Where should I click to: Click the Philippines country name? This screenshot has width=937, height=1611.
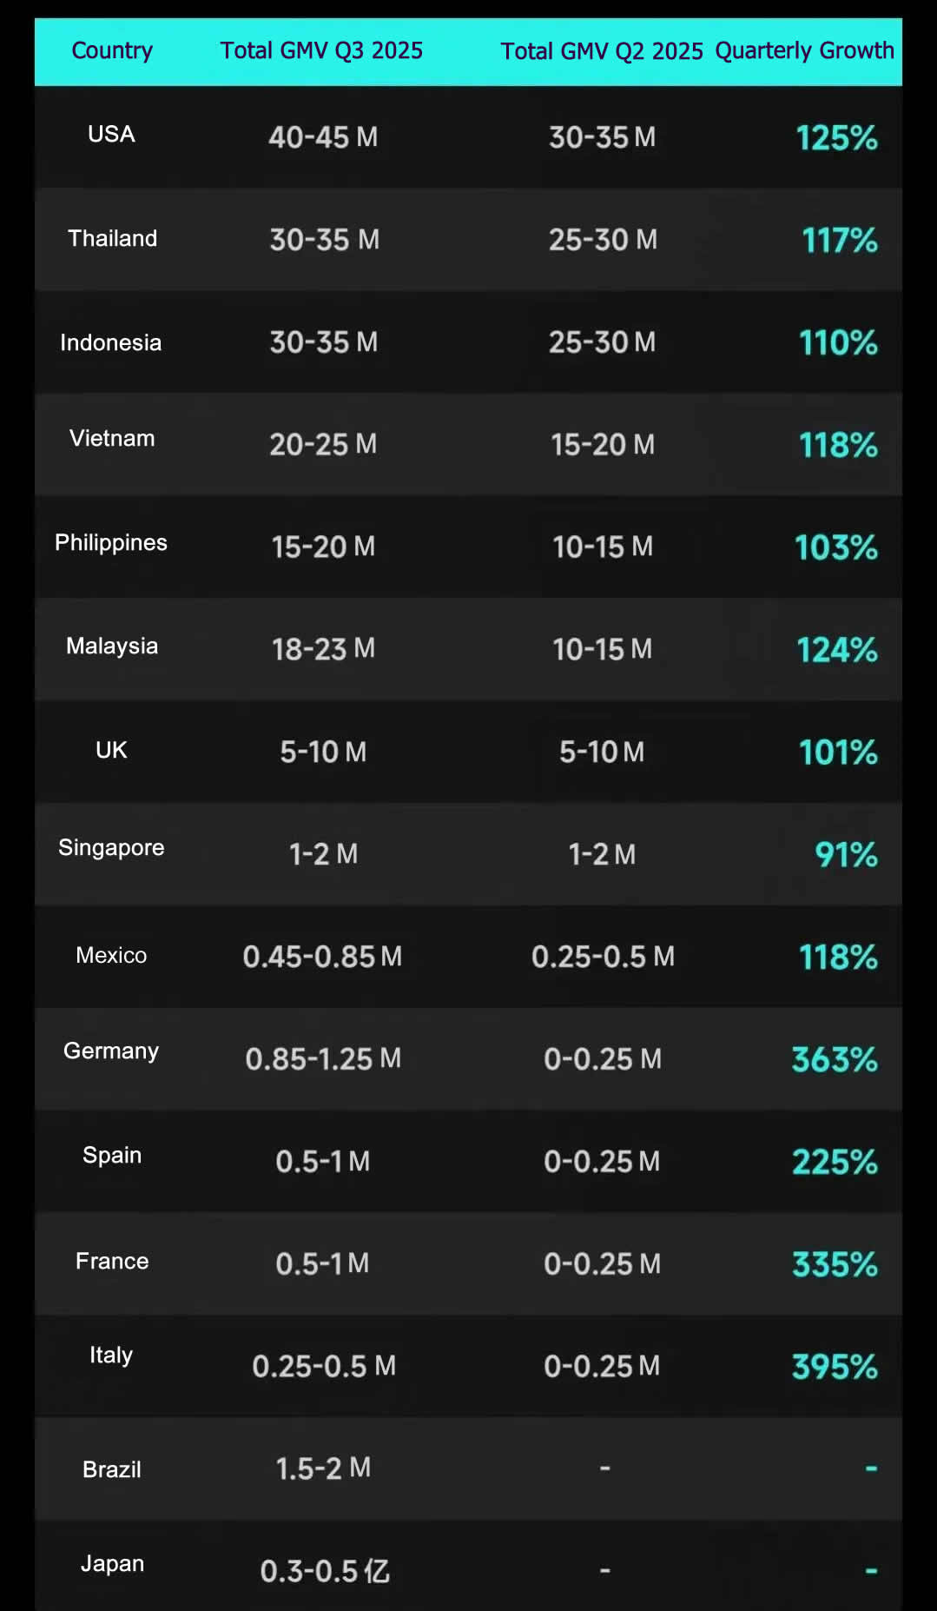pos(111,543)
